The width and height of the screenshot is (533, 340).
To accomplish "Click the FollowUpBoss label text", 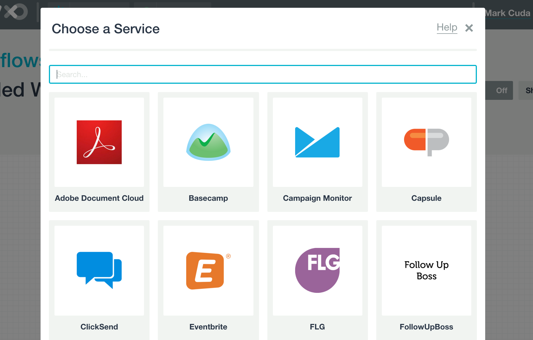I will (x=427, y=327).
